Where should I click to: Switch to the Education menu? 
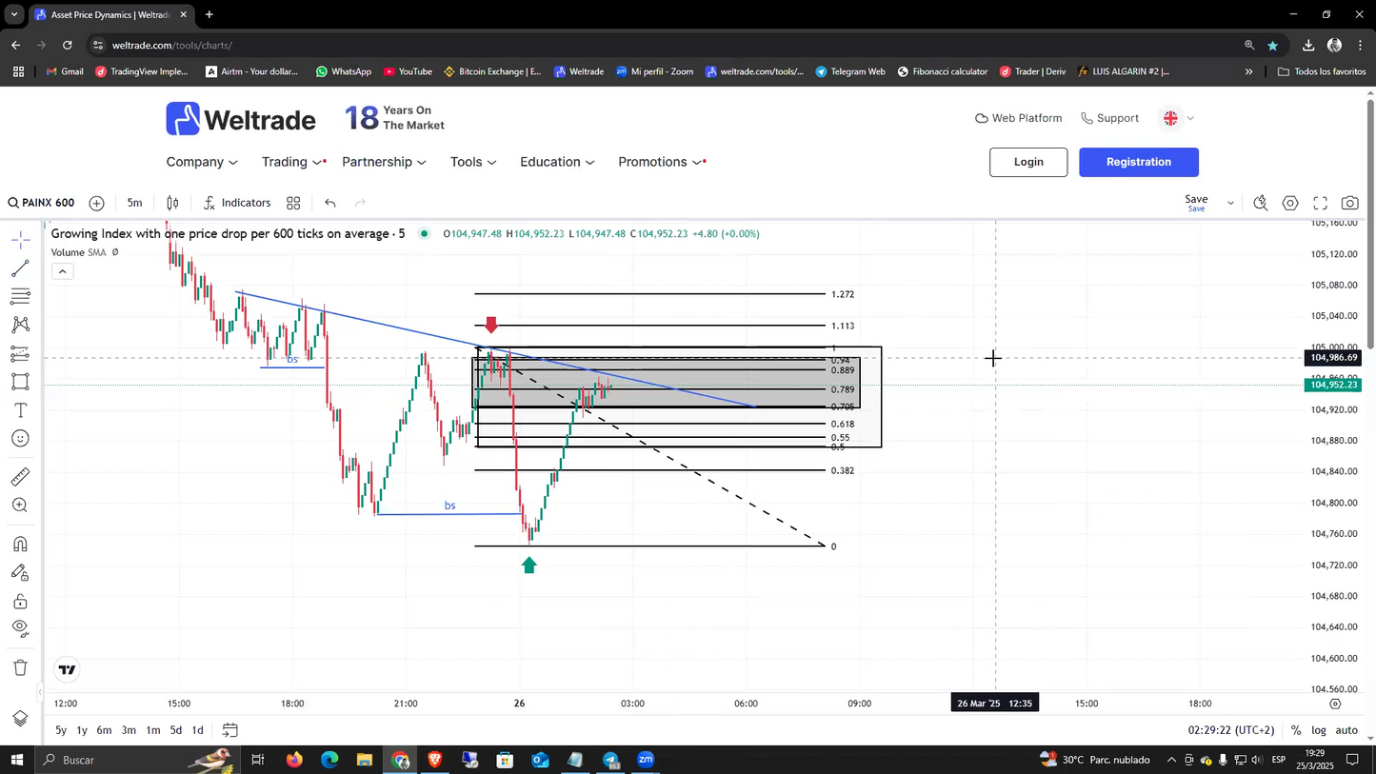(550, 162)
